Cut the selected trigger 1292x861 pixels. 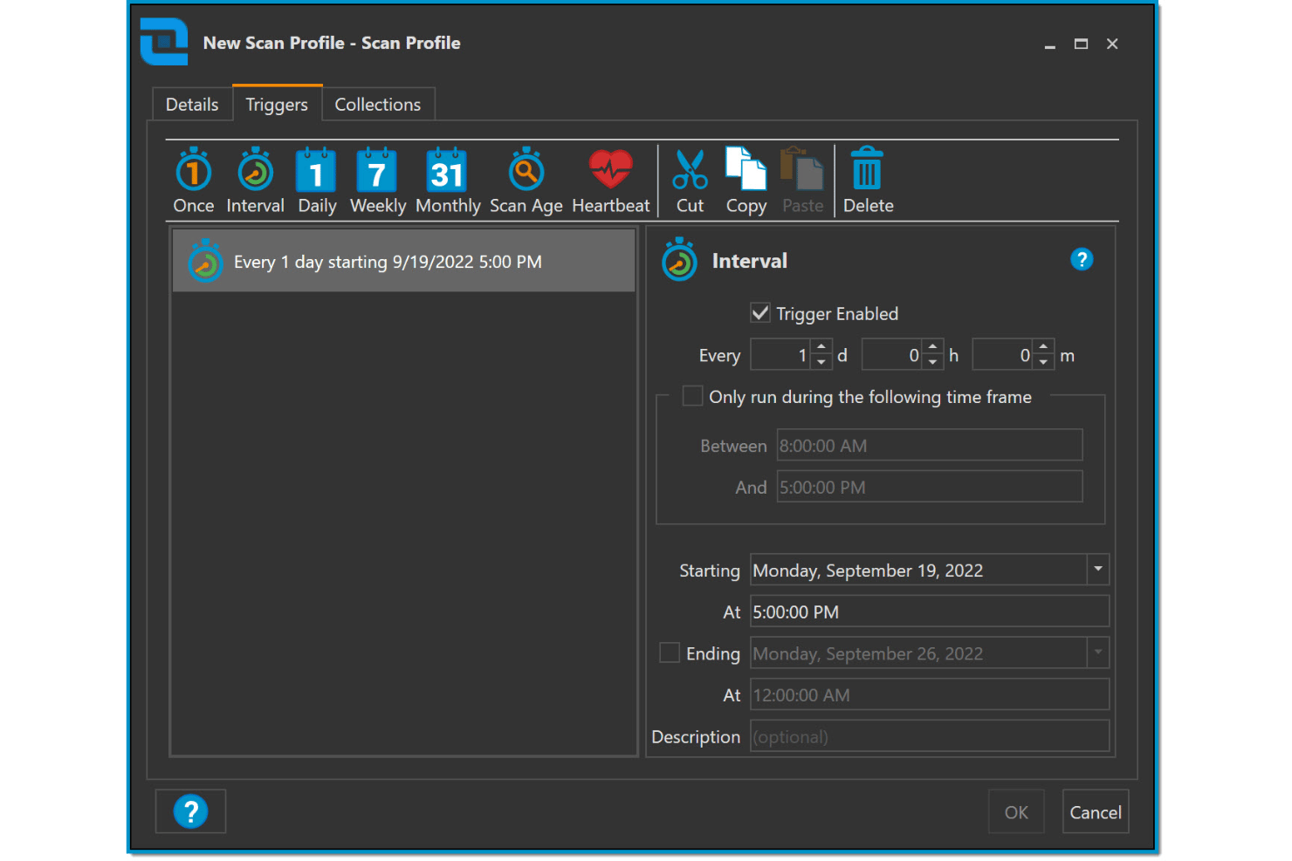coord(690,181)
